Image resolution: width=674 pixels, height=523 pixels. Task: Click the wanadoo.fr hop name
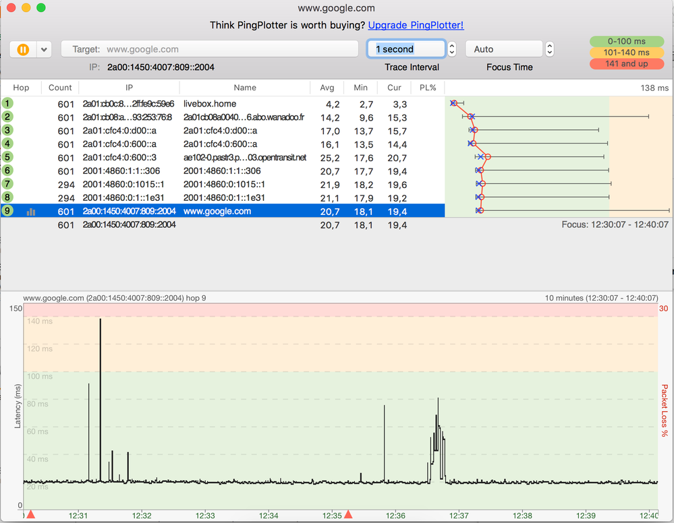244,117
